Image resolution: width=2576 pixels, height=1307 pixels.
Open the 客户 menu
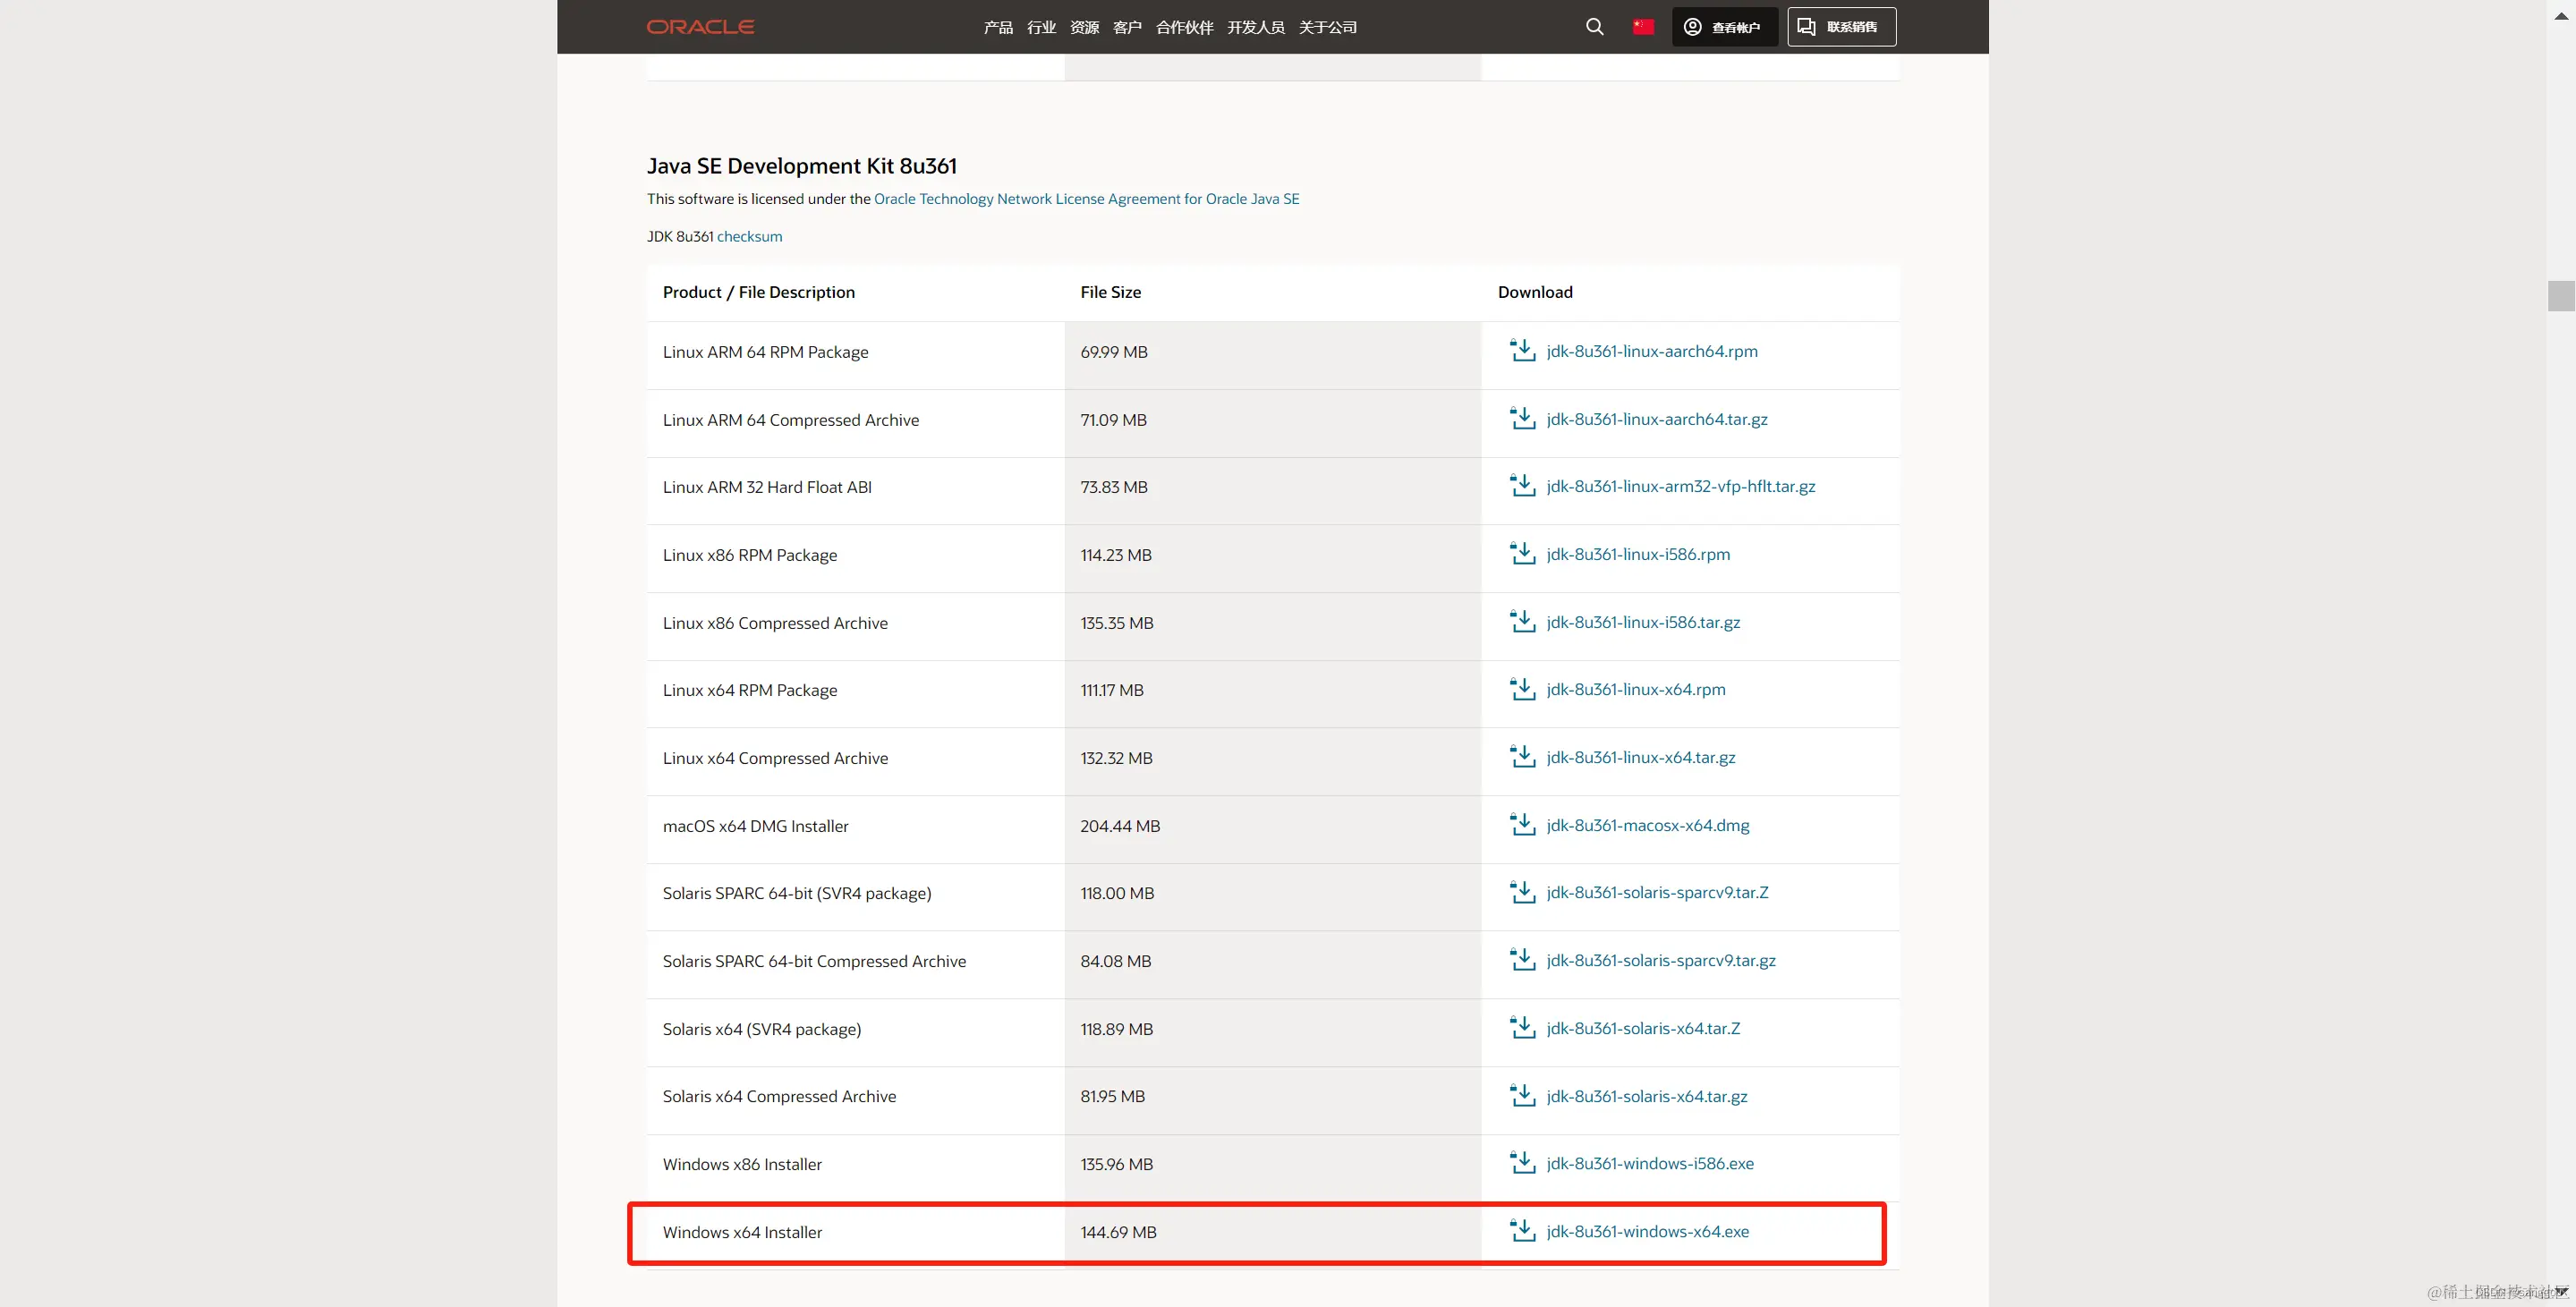tap(1127, 27)
